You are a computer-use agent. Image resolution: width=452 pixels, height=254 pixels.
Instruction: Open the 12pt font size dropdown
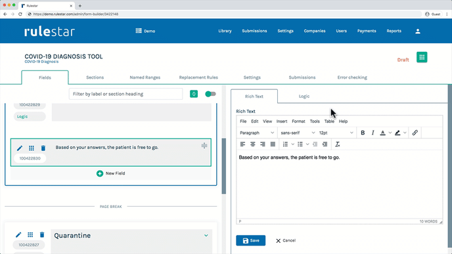point(336,133)
